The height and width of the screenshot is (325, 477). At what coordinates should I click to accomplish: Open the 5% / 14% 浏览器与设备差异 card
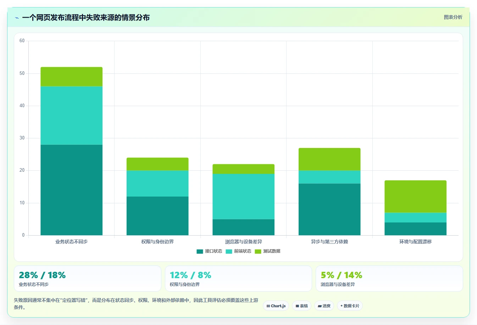389,279
